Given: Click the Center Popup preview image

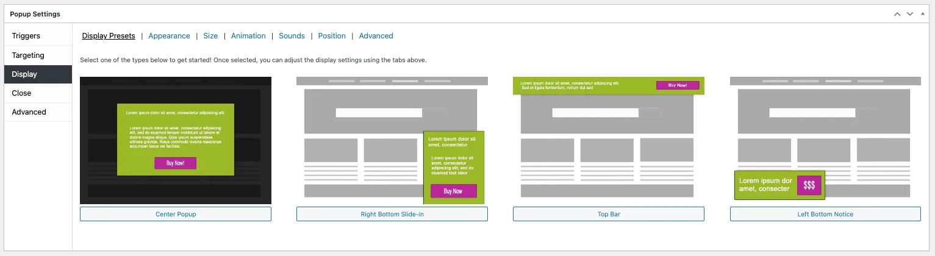Looking at the screenshot, I should click(x=176, y=140).
